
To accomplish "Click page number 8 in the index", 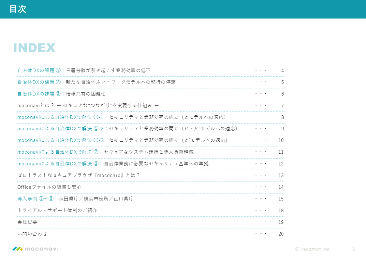I will coord(283,117).
